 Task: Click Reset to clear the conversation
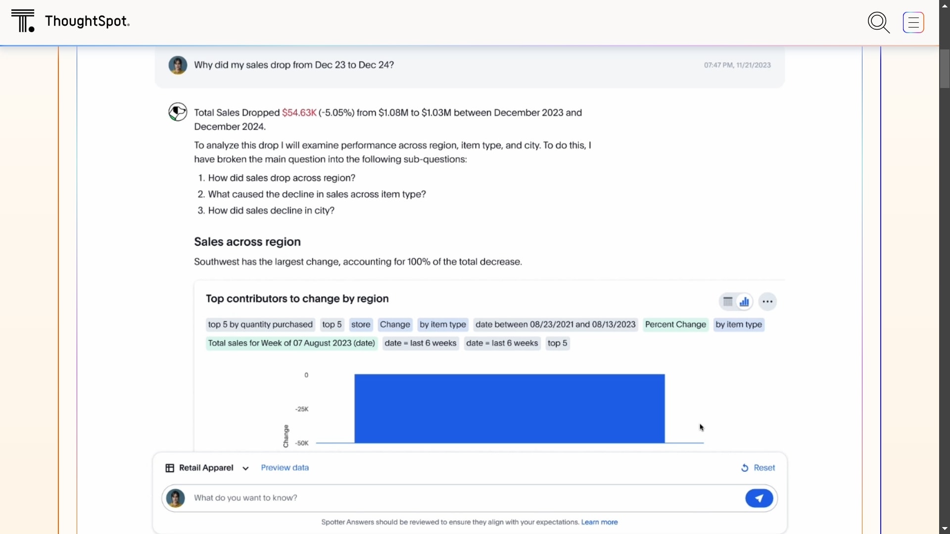[x=764, y=468]
